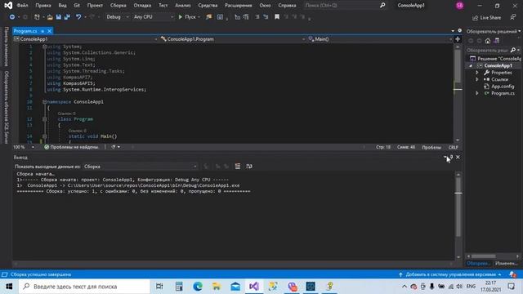Open the feedback icon beside Live Share
The height and width of the screenshot is (294, 523).
pos(513,17)
